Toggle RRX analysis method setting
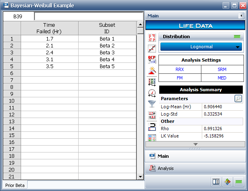 (x=180, y=69)
